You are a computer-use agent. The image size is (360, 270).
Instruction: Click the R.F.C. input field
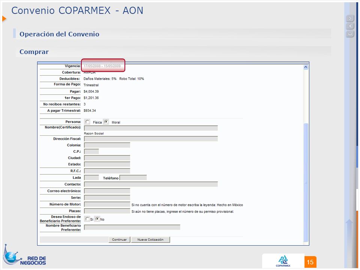coord(107,171)
